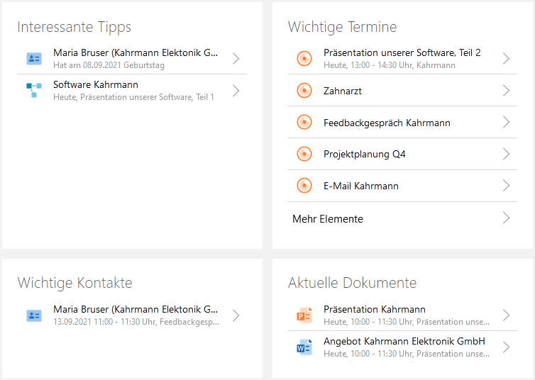
Task: Click appointment icon beside Zahnarzt
Action: coord(304,91)
